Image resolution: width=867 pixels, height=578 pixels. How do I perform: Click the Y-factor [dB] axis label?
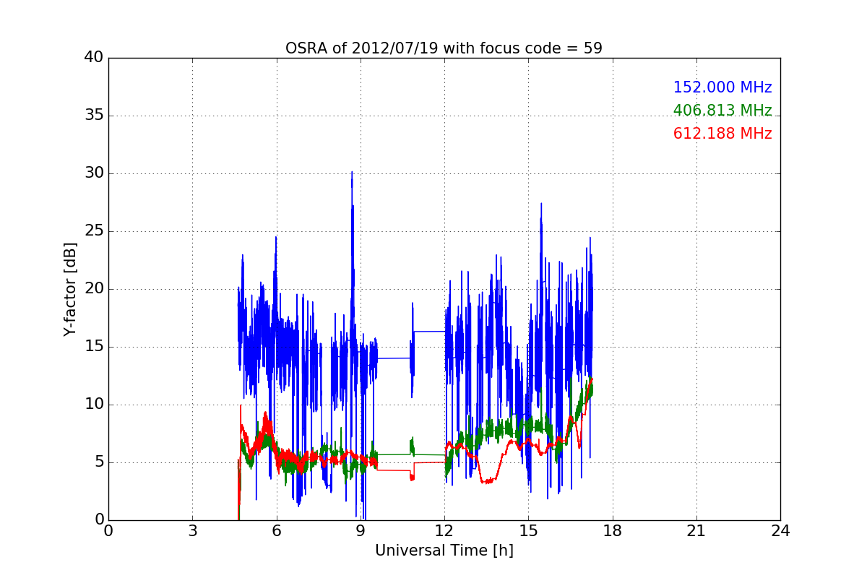pyautogui.click(x=69, y=289)
